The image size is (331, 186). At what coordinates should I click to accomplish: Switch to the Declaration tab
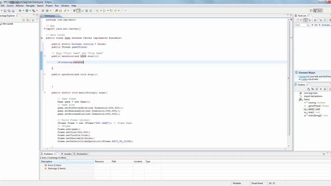[81, 154]
